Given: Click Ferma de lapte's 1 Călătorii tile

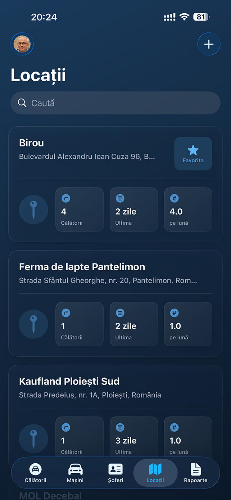Looking at the screenshot, I should pyautogui.click(x=80, y=324).
